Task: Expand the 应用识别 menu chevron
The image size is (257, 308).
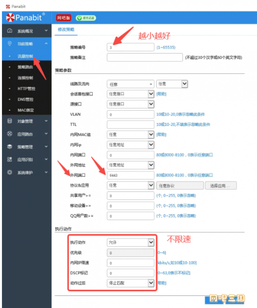Action: pyautogui.click(x=46, y=159)
